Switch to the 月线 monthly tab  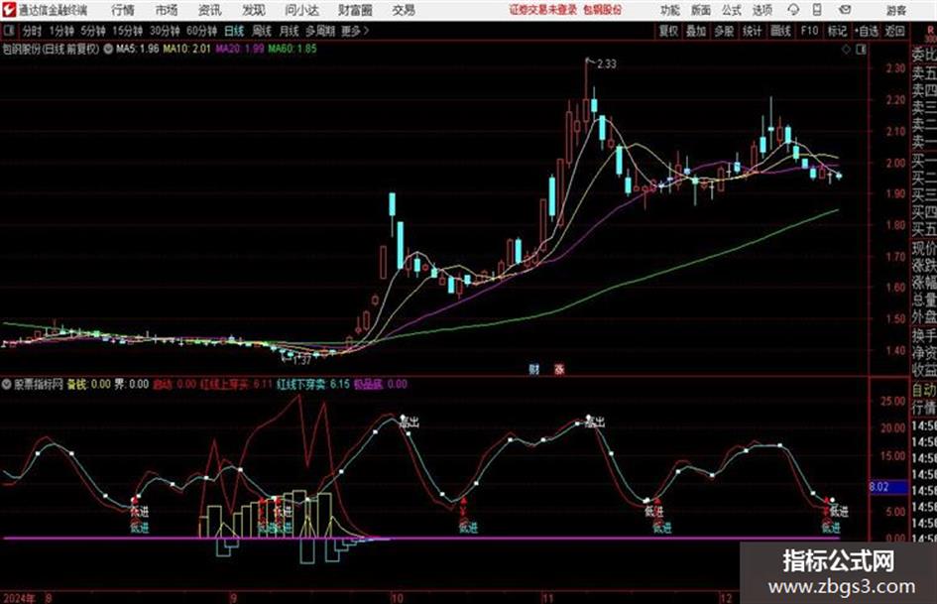tap(289, 31)
